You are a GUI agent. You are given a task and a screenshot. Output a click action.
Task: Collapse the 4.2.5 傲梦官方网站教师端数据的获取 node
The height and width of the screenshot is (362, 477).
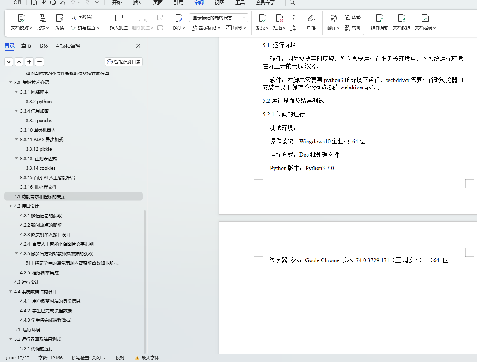click(16, 253)
